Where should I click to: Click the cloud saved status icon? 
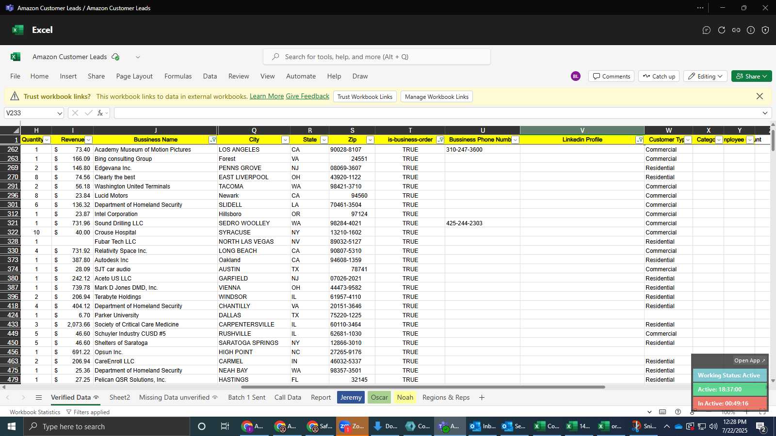[115, 57]
